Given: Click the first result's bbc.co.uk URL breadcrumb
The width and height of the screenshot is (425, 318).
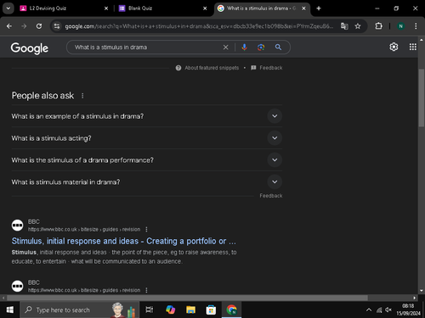Looking at the screenshot, I should click(84, 229).
